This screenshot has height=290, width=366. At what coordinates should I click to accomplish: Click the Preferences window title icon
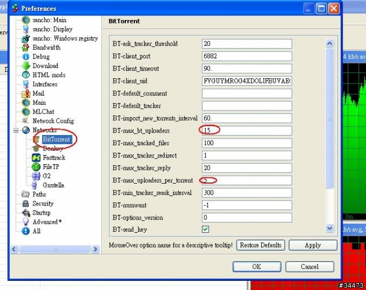15,8
